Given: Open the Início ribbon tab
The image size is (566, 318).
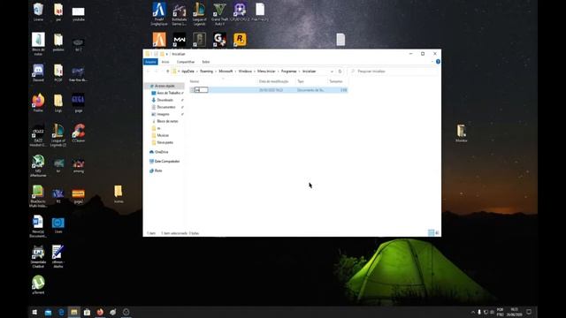Looking at the screenshot, I should point(165,62).
